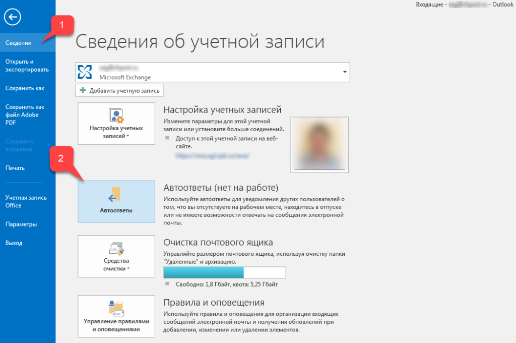Click Управление правилами и оповещениями button
The height and width of the screenshot is (343, 516).
click(x=116, y=316)
